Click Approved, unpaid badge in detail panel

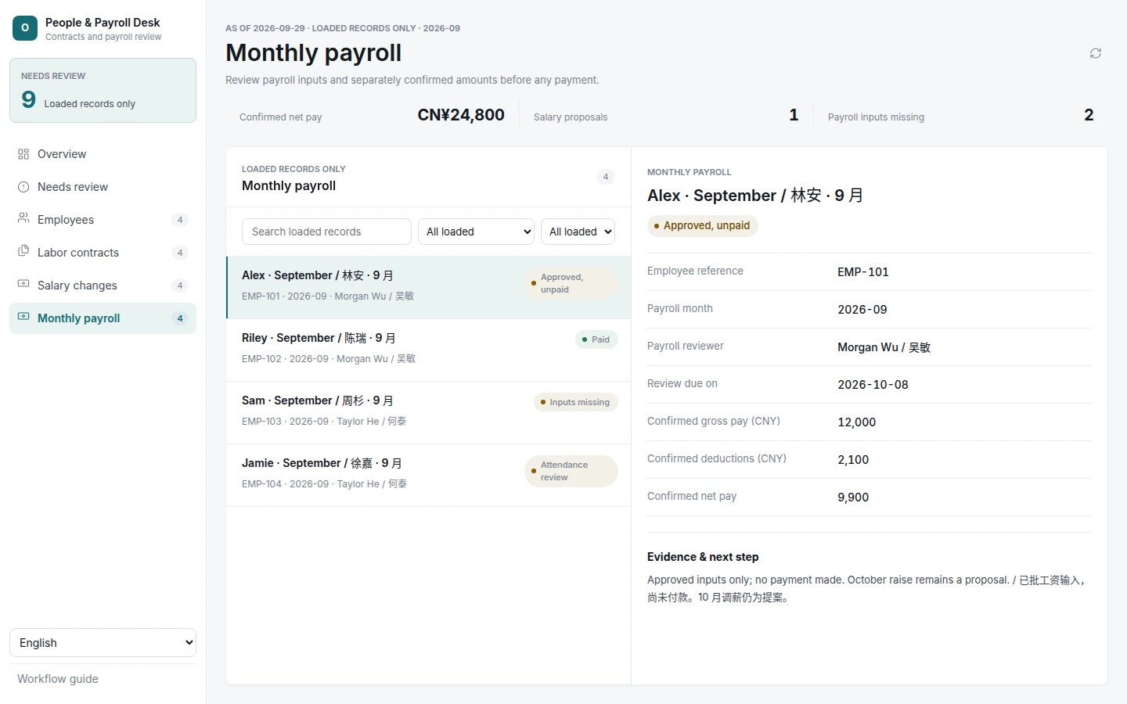pyautogui.click(x=703, y=226)
